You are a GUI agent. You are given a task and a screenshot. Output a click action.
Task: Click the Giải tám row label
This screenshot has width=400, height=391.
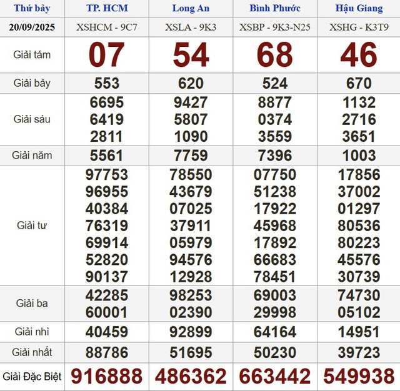tap(32, 55)
